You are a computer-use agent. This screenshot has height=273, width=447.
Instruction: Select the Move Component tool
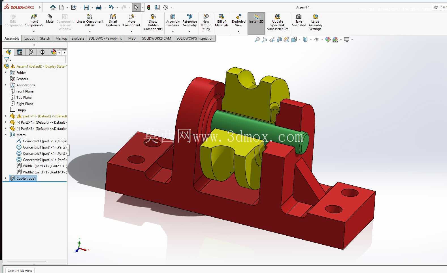coord(131,21)
